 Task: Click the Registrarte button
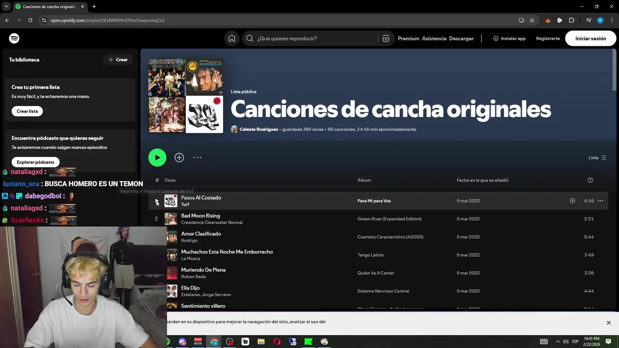pyautogui.click(x=548, y=38)
